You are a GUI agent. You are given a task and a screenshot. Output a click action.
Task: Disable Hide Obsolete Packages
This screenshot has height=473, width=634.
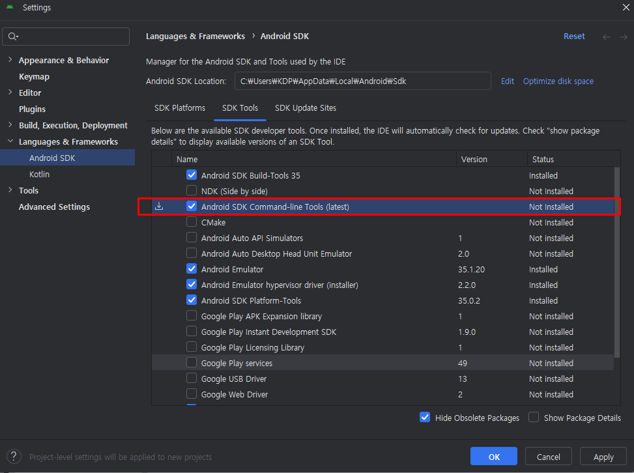[x=425, y=417]
